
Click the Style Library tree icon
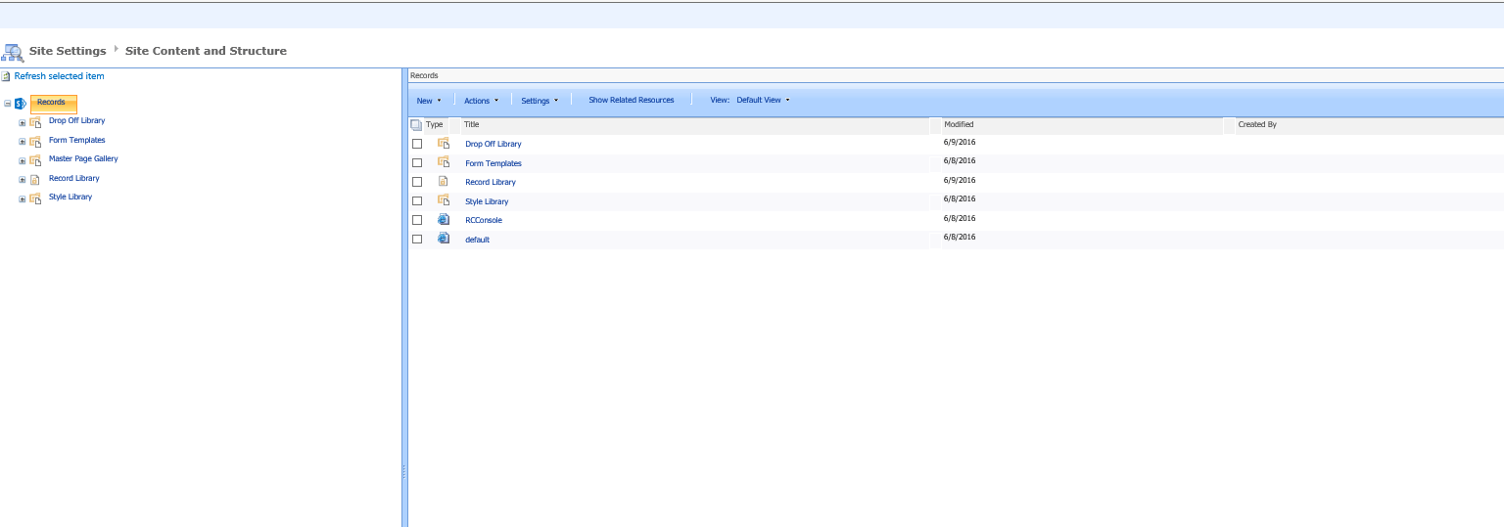(x=35, y=198)
